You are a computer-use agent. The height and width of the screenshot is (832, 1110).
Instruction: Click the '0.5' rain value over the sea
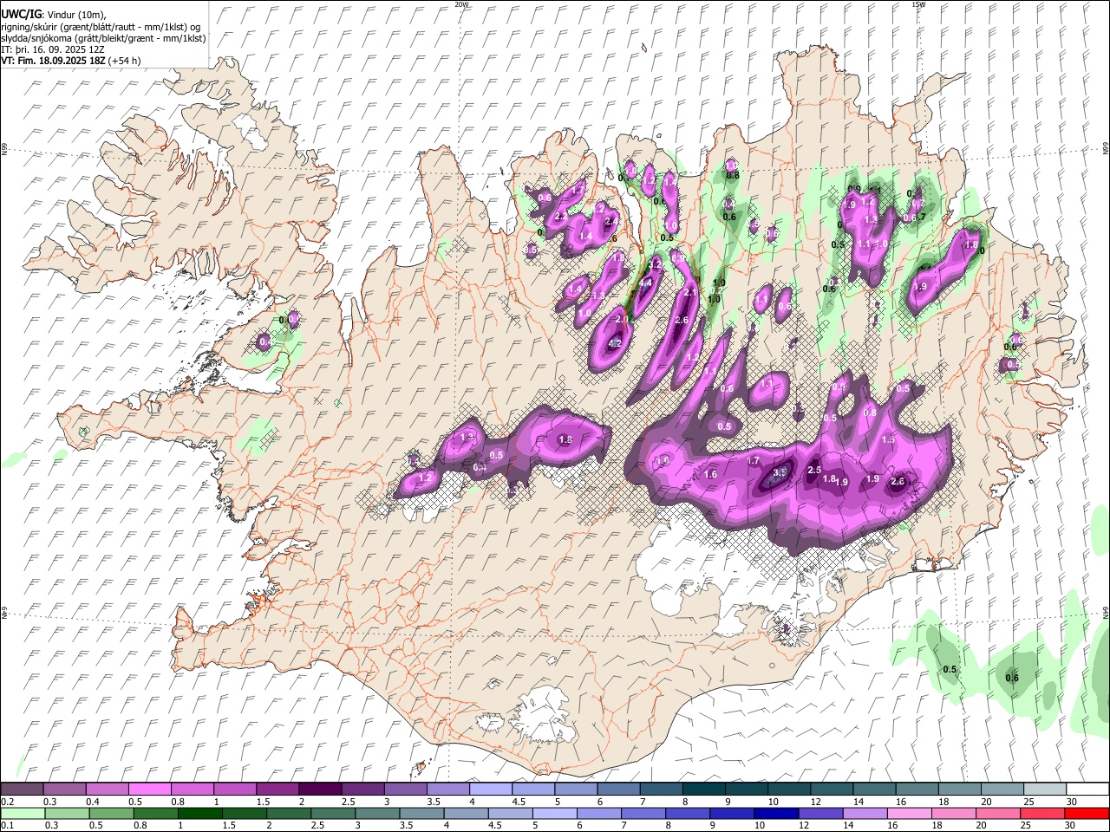pyautogui.click(x=950, y=669)
